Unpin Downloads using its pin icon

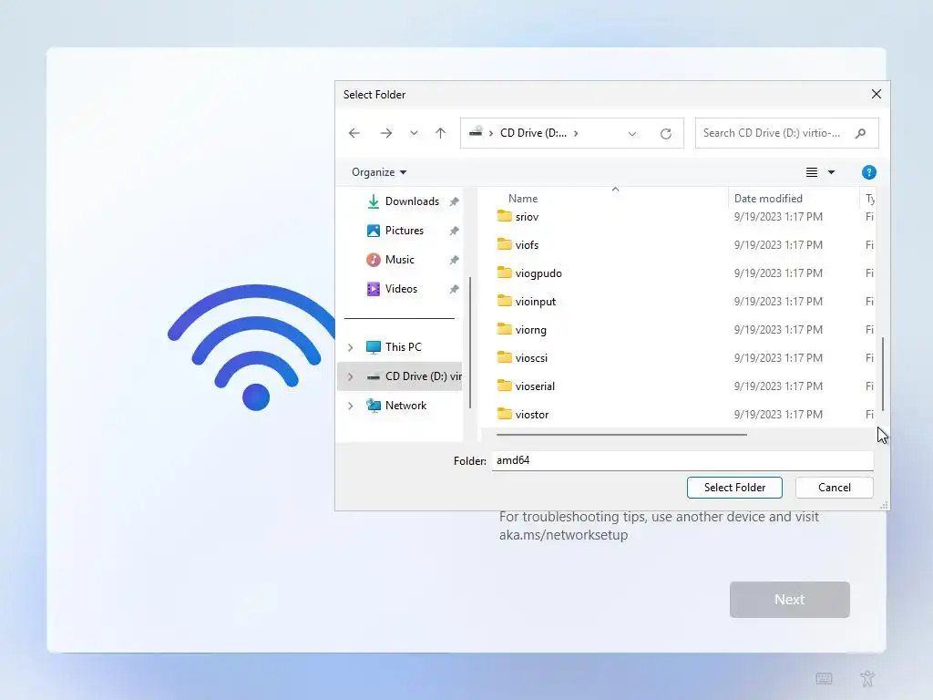[454, 201]
